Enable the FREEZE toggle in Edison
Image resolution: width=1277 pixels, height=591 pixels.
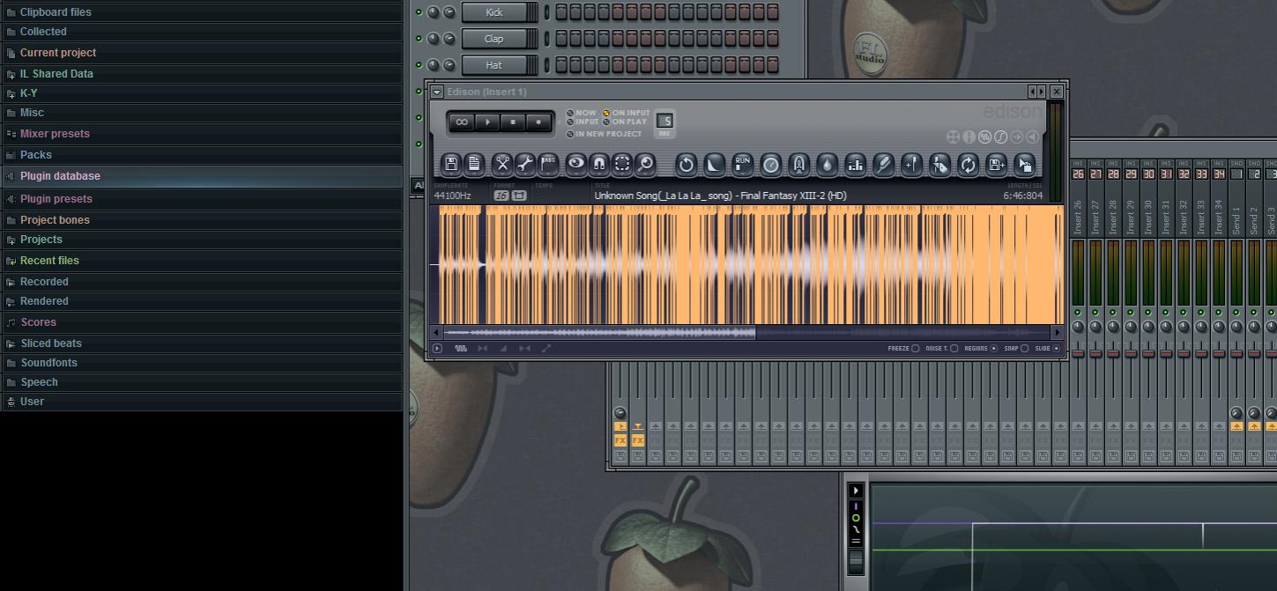point(903,349)
